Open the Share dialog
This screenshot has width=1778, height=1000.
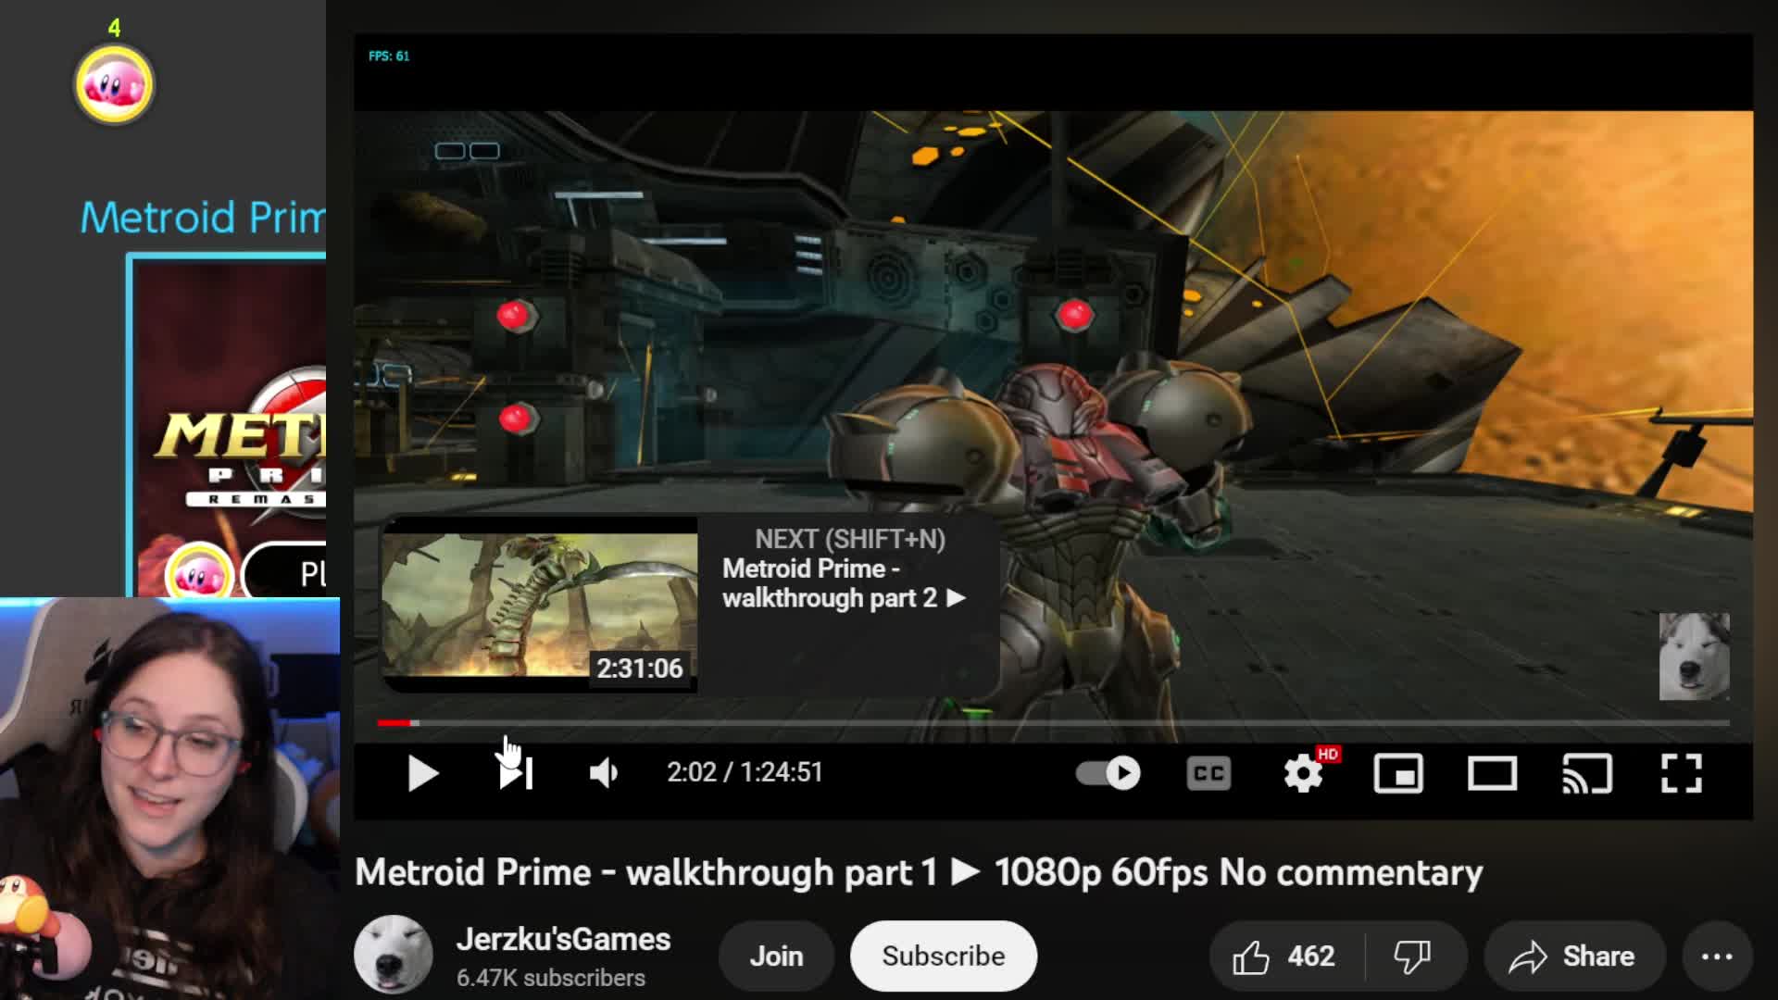[1574, 956]
